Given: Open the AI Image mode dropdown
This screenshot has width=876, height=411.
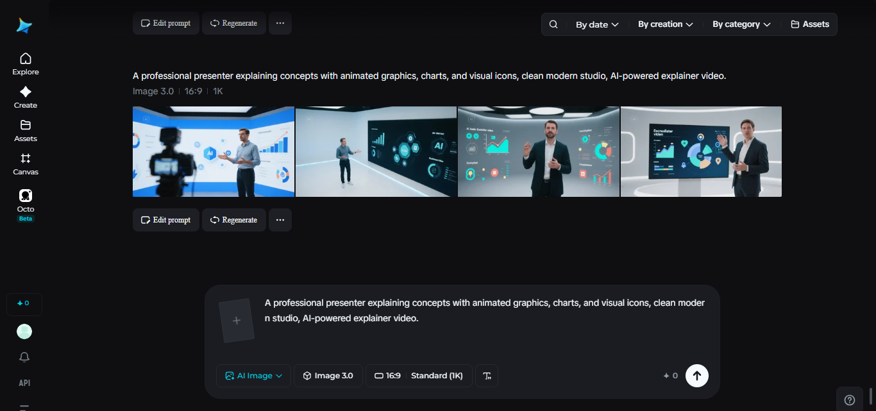Looking at the screenshot, I should click(x=253, y=376).
